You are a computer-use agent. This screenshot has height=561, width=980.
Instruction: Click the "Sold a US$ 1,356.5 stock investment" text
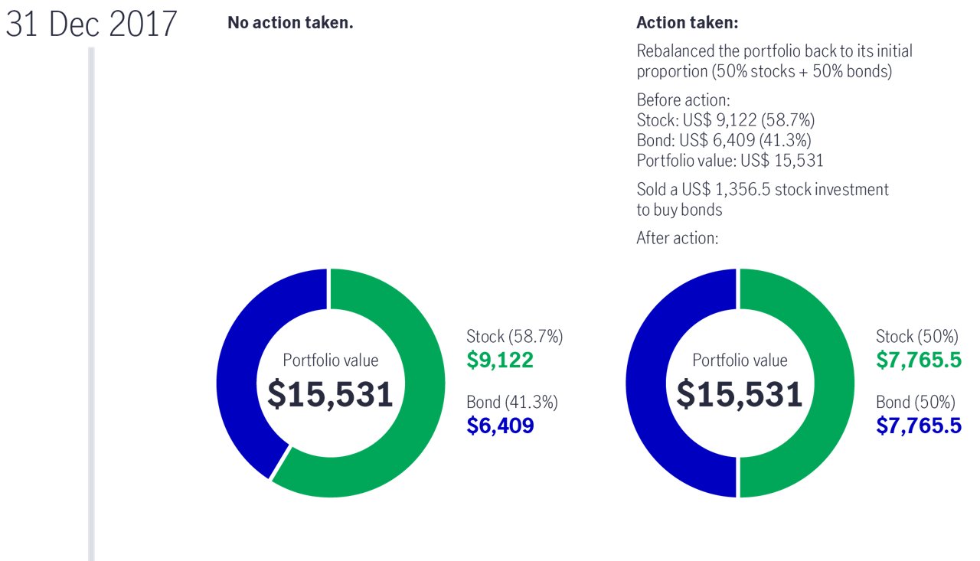763,189
